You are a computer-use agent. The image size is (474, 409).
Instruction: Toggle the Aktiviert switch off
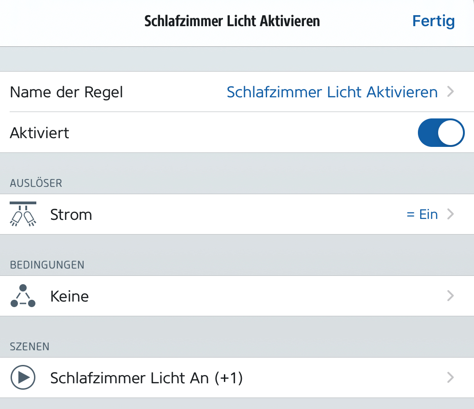(x=441, y=133)
